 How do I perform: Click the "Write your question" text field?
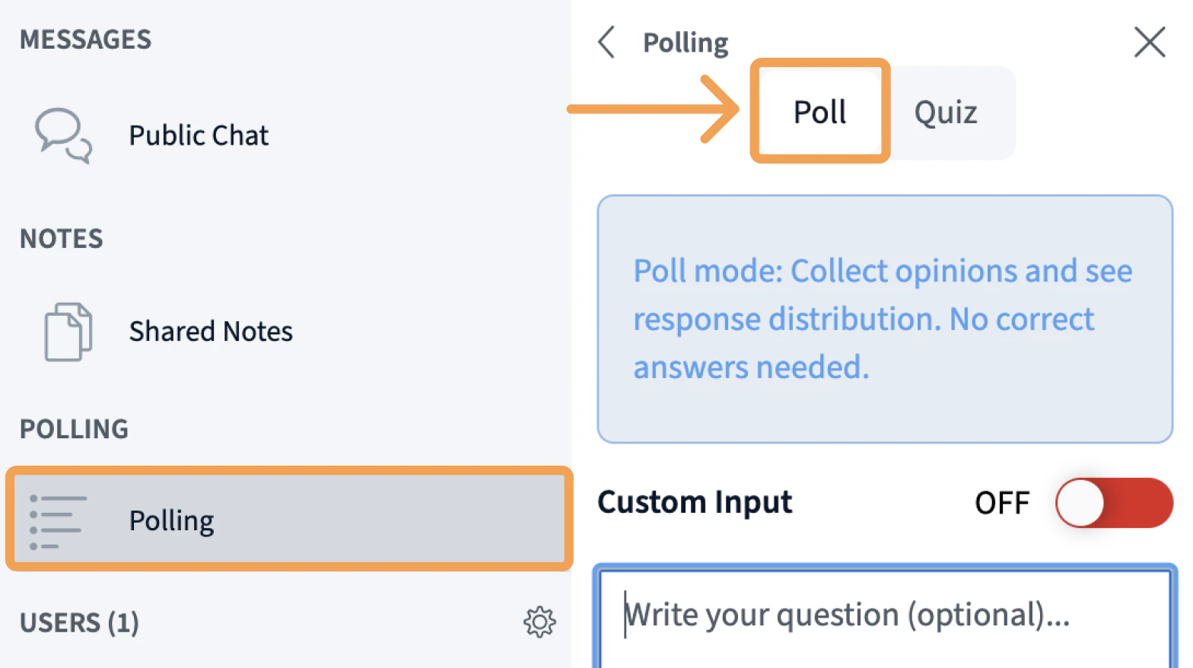(x=883, y=616)
